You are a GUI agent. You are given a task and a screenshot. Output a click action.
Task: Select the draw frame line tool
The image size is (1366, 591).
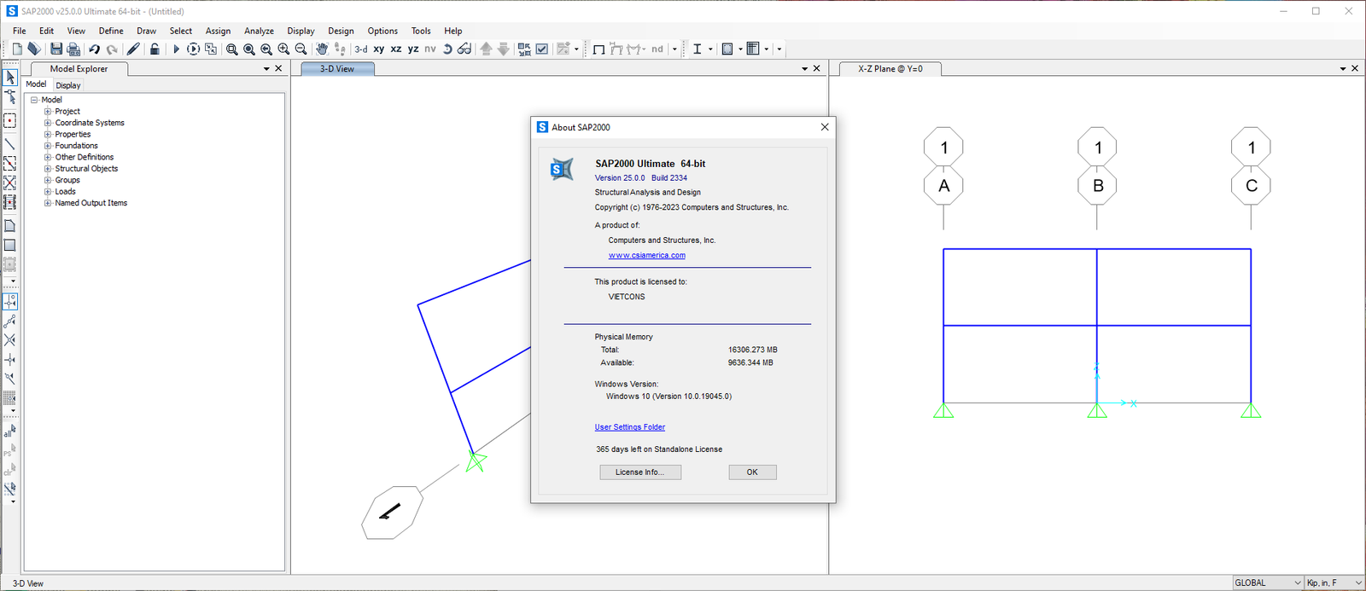click(x=10, y=144)
